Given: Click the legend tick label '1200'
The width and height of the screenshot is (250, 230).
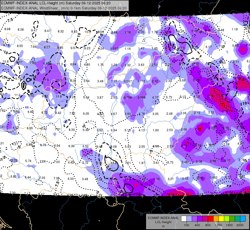Looking at the screenshot, I should (x=219, y=225).
